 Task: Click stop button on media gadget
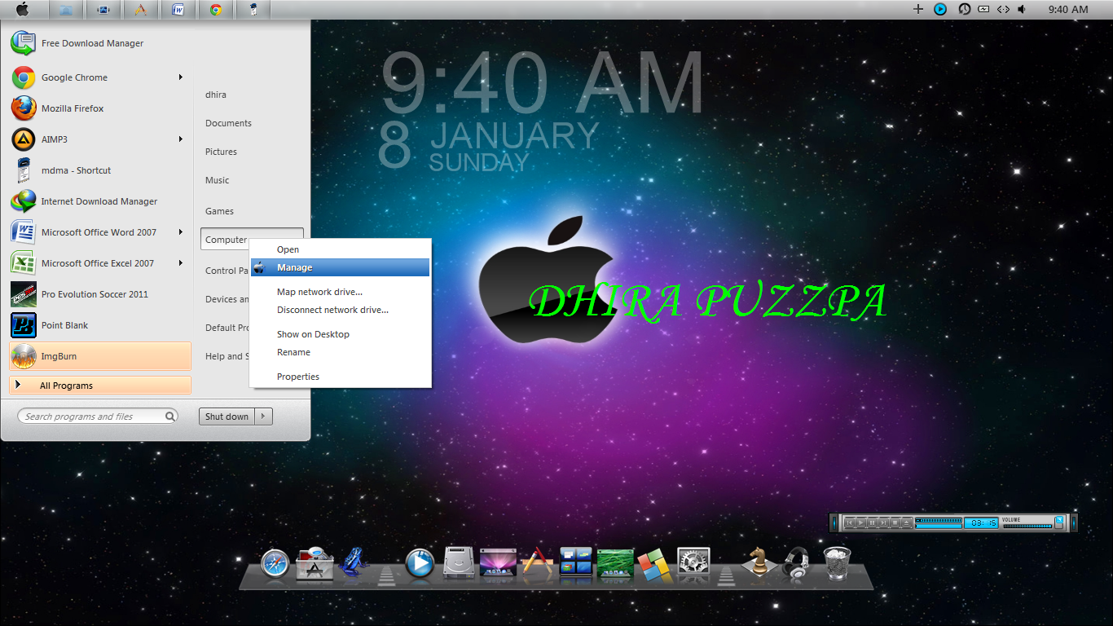tap(895, 522)
